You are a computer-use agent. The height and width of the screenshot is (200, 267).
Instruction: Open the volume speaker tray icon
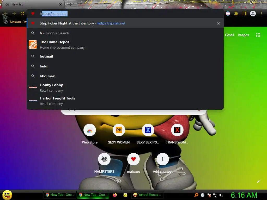pos(221,195)
